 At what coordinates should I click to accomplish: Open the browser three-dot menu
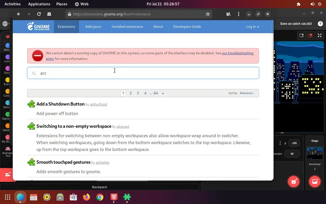tap(239, 14)
